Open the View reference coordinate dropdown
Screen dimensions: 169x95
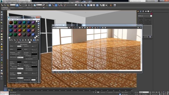(39, 5)
